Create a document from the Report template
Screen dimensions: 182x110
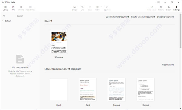click(146, 90)
